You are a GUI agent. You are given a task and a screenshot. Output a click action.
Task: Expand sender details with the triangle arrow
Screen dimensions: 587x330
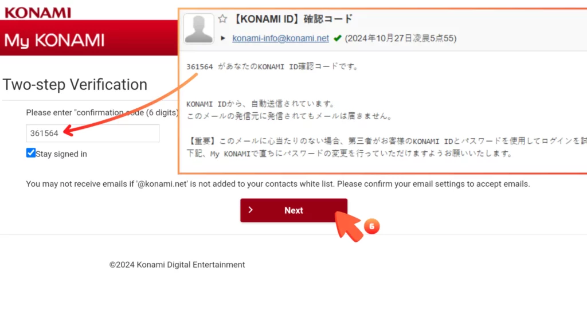point(223,38)
